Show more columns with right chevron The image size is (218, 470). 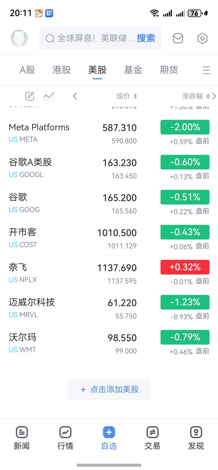pyautogui.click(x=214, y=96)
